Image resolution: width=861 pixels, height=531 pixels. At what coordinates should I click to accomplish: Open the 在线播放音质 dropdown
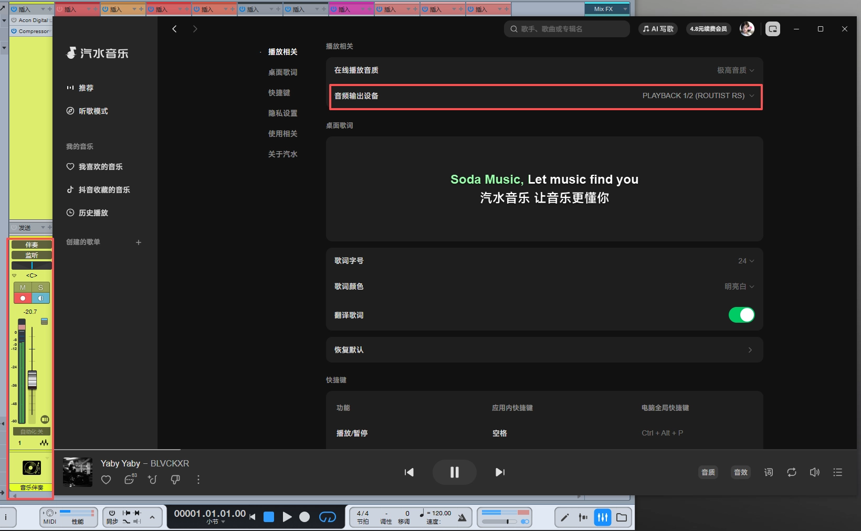[x=736, y=70]
